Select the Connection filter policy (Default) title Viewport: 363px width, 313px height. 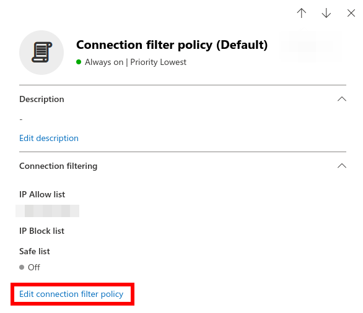click(172, 45)
